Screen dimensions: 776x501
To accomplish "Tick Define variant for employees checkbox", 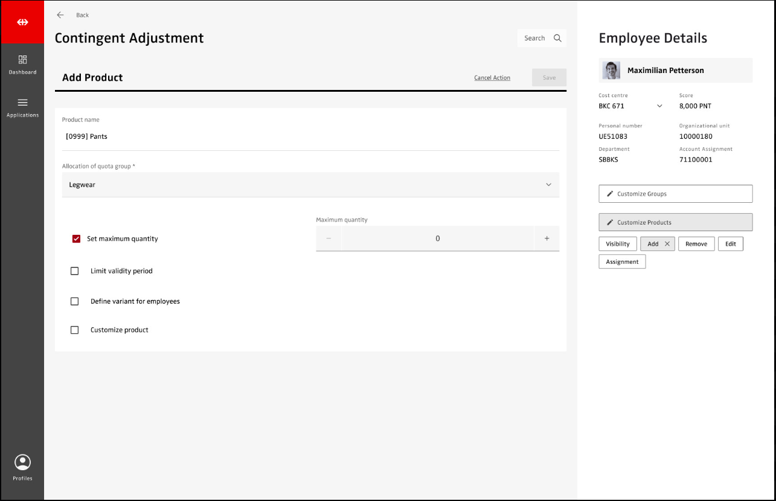I will click(75, 301).
